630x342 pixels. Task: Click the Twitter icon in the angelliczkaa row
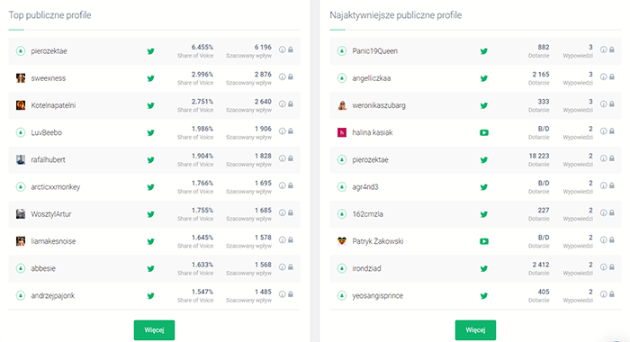pyautogui.click(x=484, y=78)
